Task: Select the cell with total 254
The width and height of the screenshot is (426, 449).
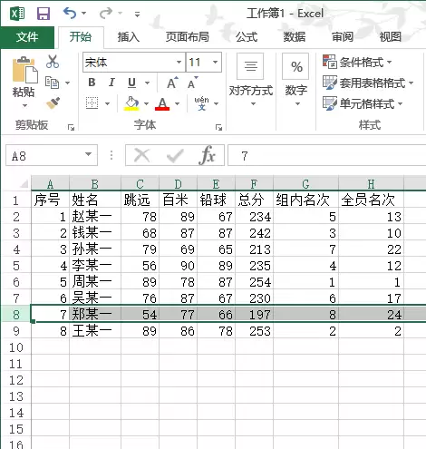Action: tap(254, 282)
